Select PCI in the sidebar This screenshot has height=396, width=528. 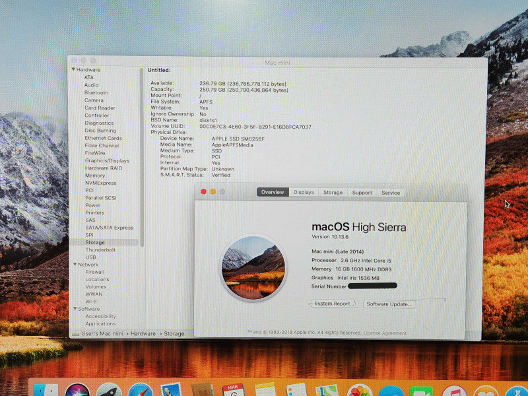coord(89,190)
